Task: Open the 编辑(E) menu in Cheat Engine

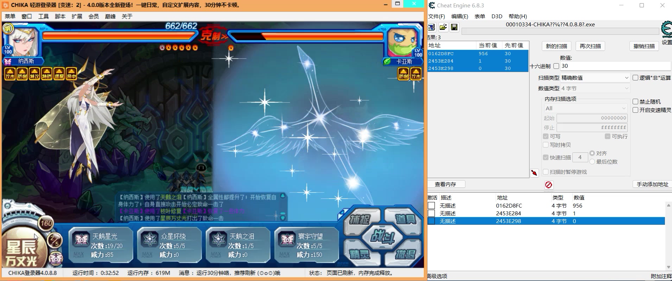Action: click(x=459, y=16)
